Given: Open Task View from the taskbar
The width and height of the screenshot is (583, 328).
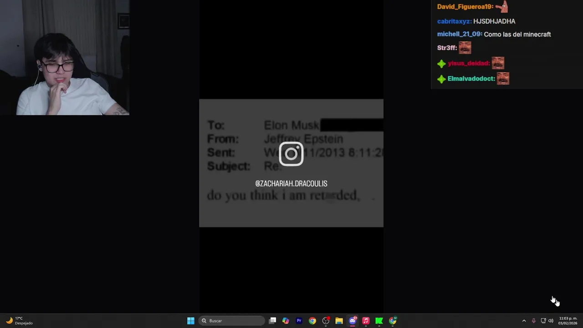Looking at the screenshot, I should [272, 321].
